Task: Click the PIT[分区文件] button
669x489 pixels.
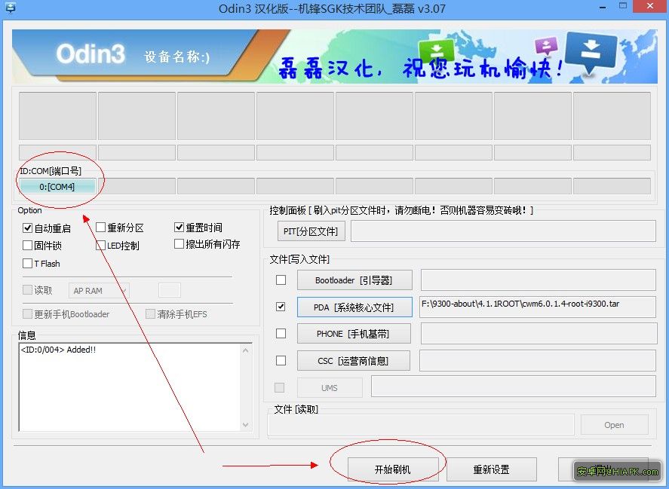Action: point(311,231)
